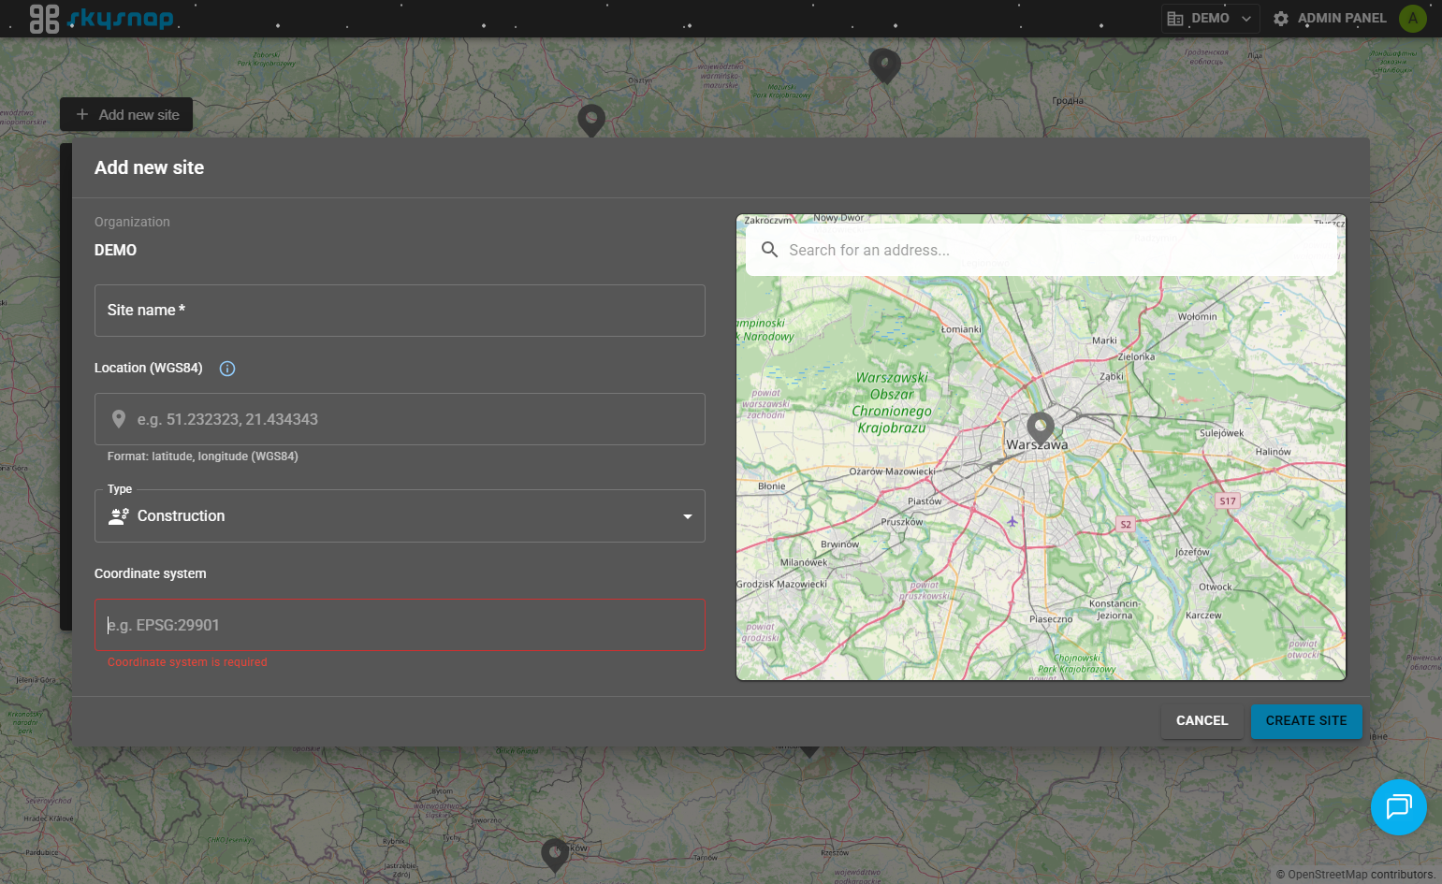Viewport: 1442px width, 884px height.
Task: Open the chat support widget
Action: [1399, 807]
